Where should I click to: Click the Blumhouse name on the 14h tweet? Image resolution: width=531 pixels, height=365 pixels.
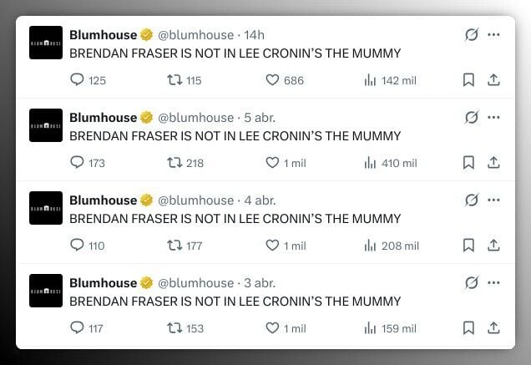103,35
